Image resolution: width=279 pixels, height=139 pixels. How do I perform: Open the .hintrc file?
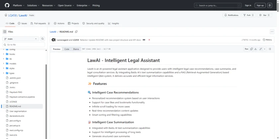point(12,87)
